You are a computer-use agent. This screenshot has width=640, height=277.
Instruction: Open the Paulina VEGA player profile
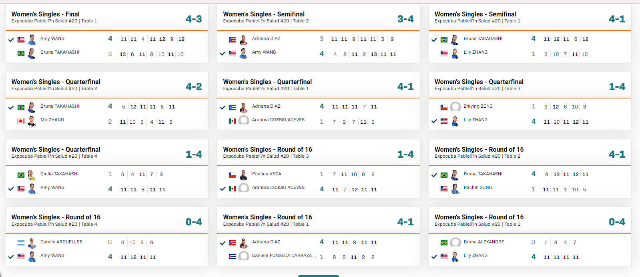point(267,174)
